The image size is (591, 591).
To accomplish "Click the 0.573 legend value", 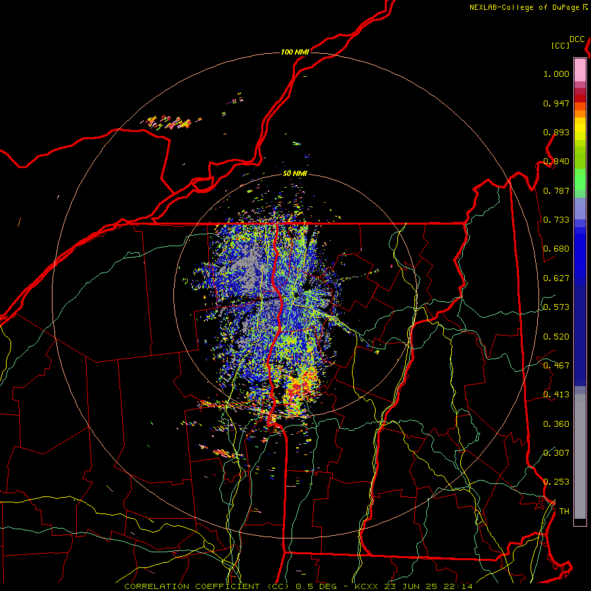I will (556, 307).
